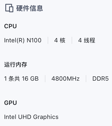Click the GPU section label
Screen dimensions: 112x126
coord(11,103)
